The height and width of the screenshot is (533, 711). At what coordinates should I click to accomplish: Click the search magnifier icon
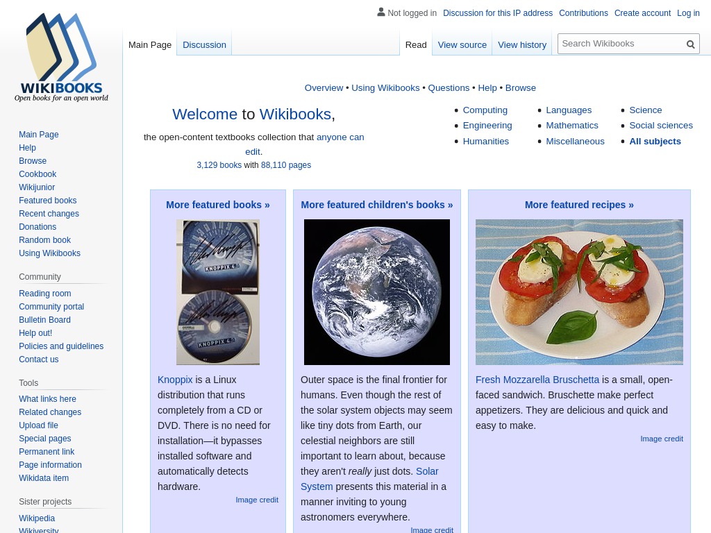[690, 44]
